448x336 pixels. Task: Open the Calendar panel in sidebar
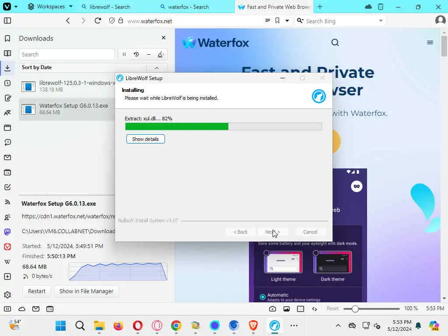pyautogui.click(x=7, y=172)
